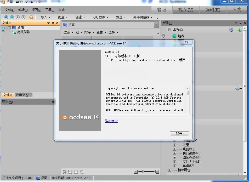
Task: Open the 帮助 menu
Action: 61,10
